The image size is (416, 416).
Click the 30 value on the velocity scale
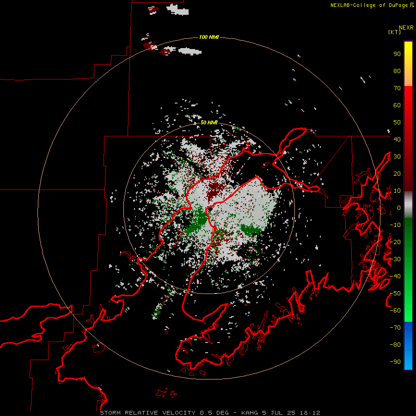click(397, 157)
